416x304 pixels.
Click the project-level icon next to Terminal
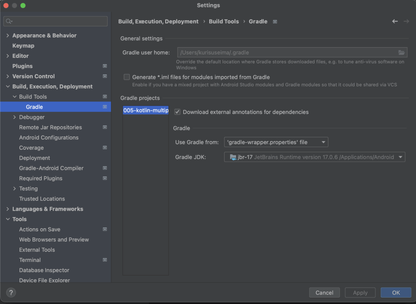[105, 260]
